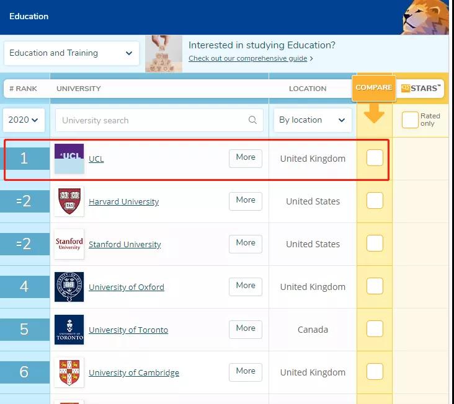Click the Canada location cell
The width and height of the screenshot is (454, 404).
313,330
